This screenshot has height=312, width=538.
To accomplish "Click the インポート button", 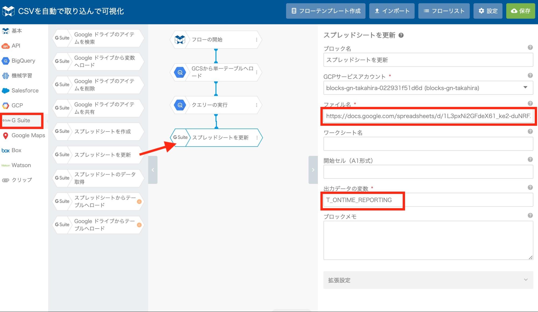I will click(392, 11).
